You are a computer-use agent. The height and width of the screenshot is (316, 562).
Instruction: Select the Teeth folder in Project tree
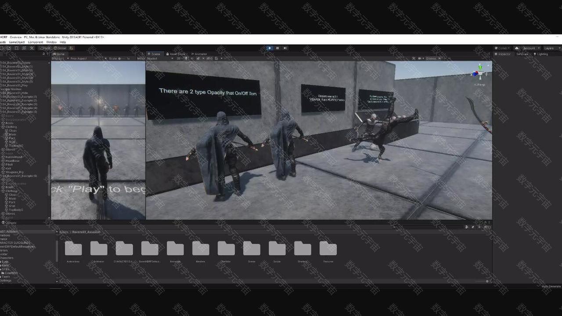point(5,277)
